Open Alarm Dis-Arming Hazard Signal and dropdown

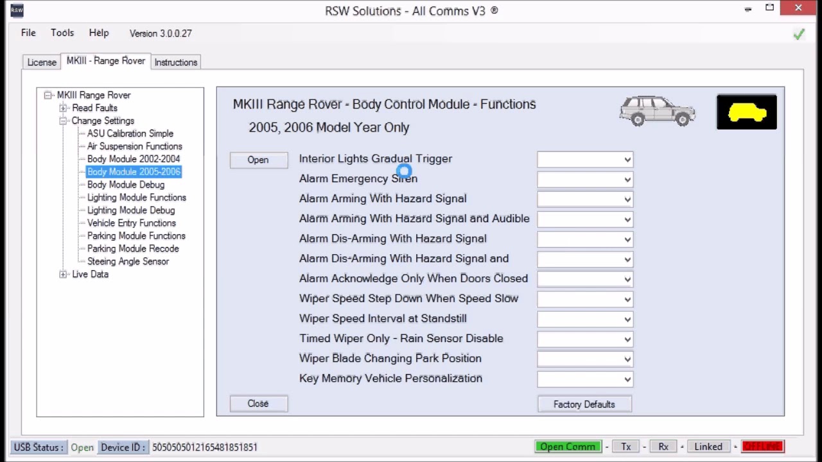[x=585, y=259]
